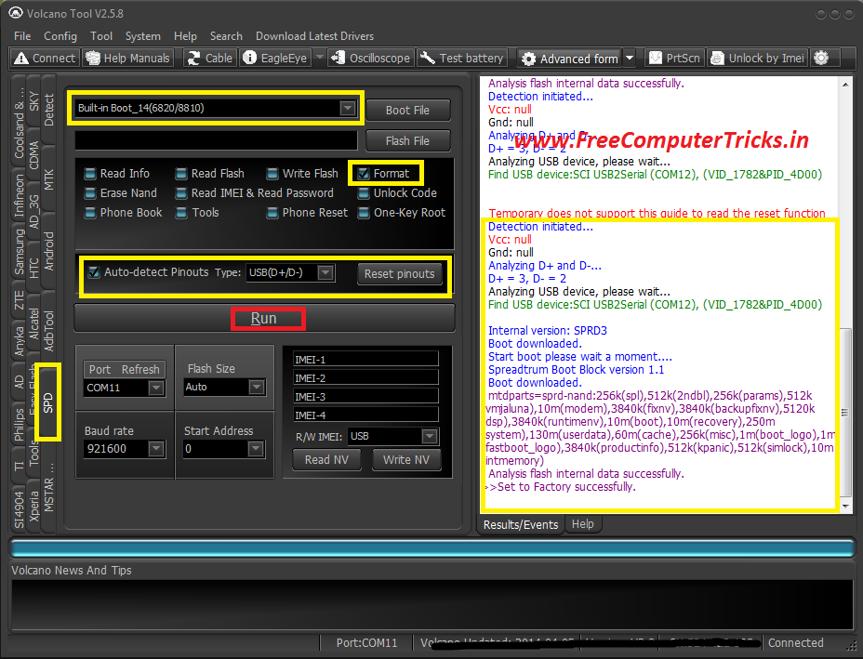Screen dimensions: 863x659
Task: Enable the One-Key Root checkbox
Action: coord(364,213)
